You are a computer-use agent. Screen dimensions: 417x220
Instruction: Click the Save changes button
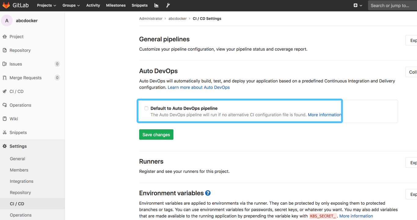(156, 135)
